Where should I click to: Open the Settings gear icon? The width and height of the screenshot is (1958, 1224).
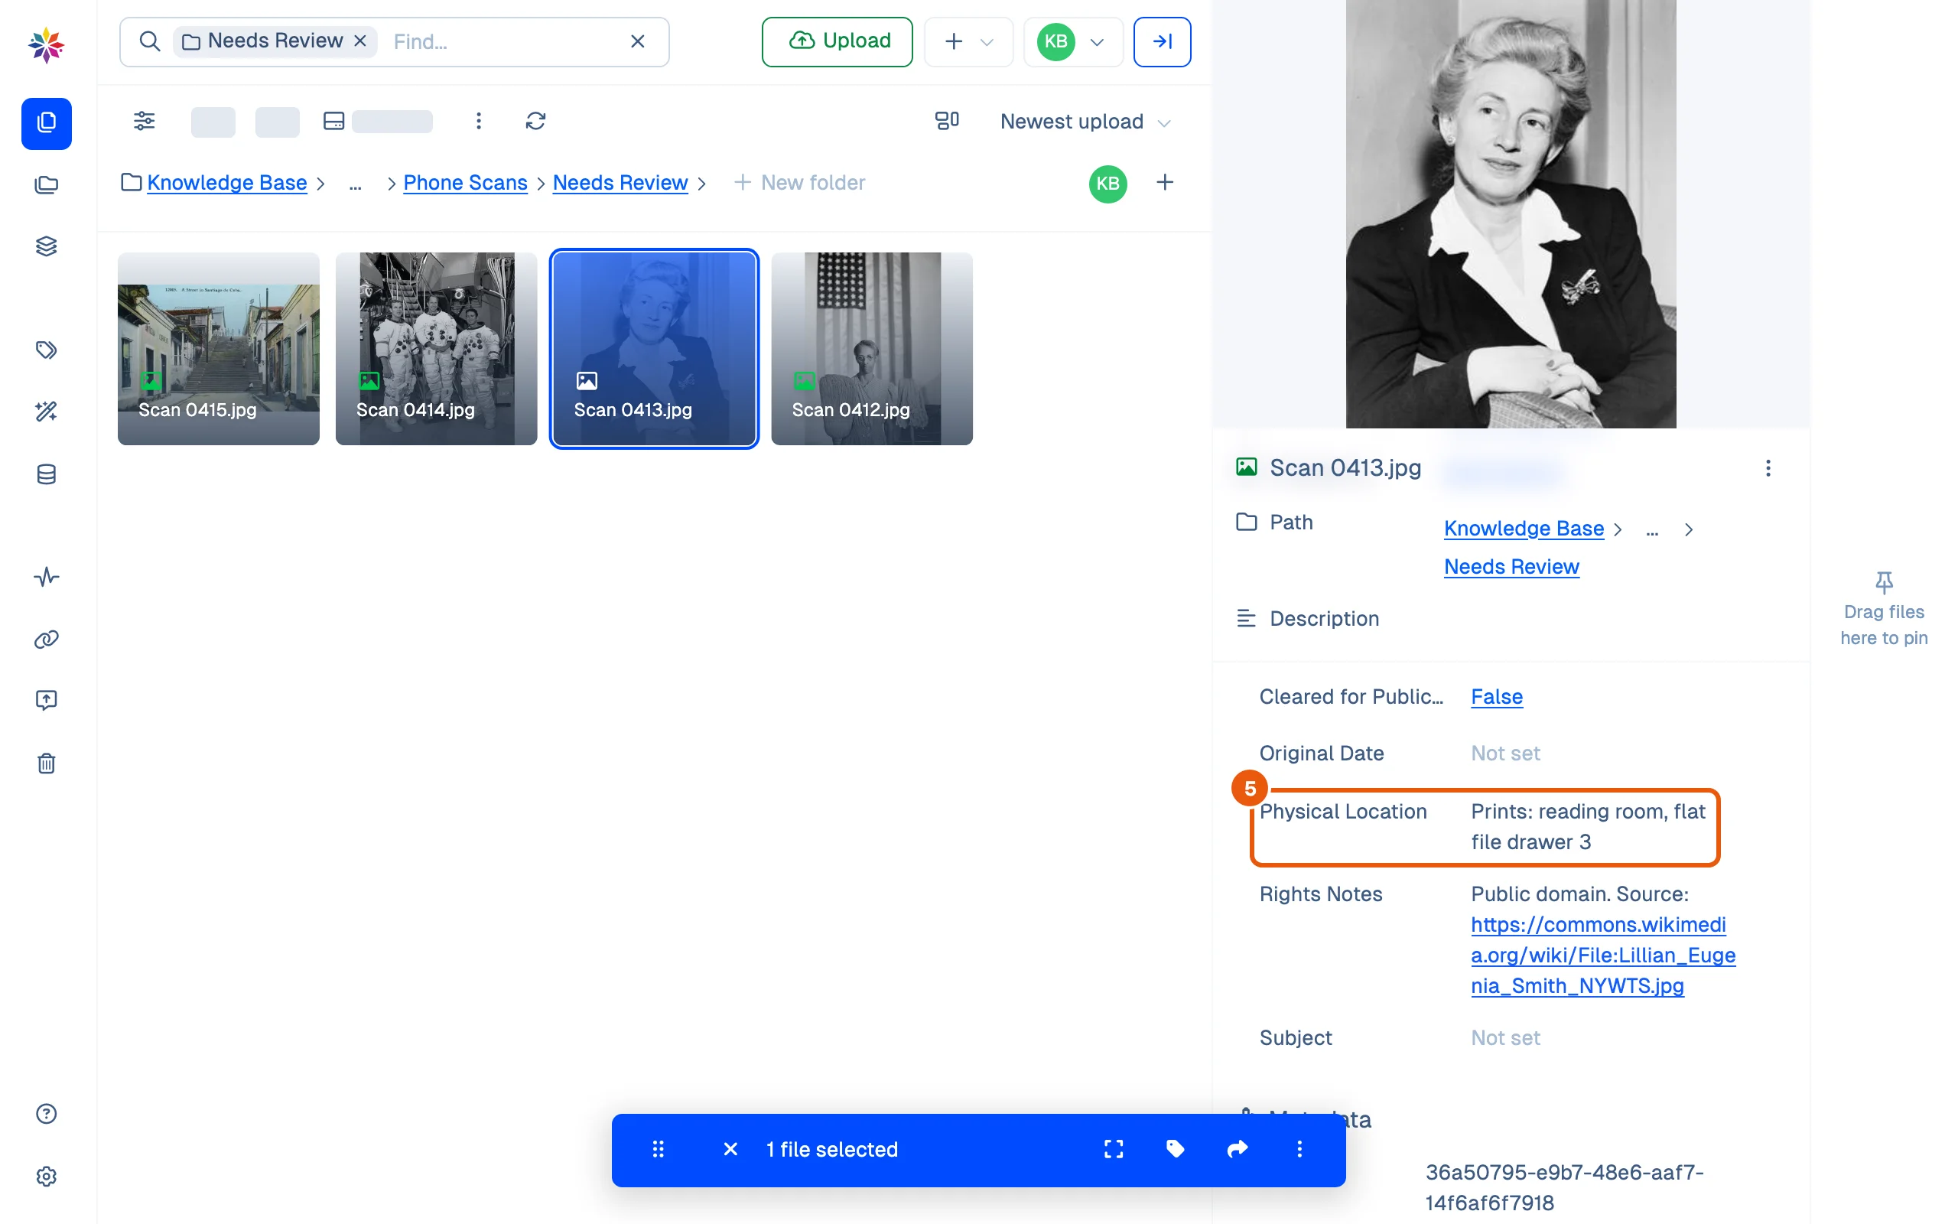pyautogui.click(x=46, y=1177)
